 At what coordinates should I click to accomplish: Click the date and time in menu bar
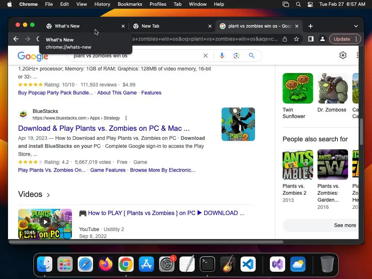point(342,4)
